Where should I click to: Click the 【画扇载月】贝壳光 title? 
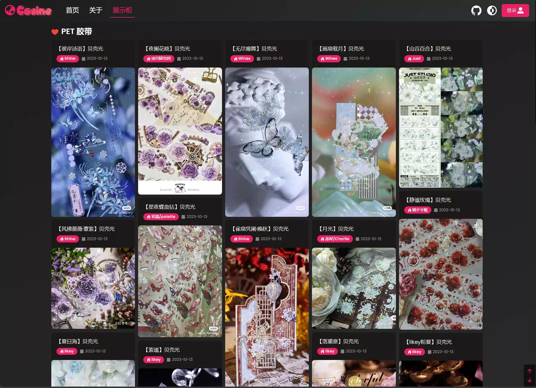coord(341,49)
